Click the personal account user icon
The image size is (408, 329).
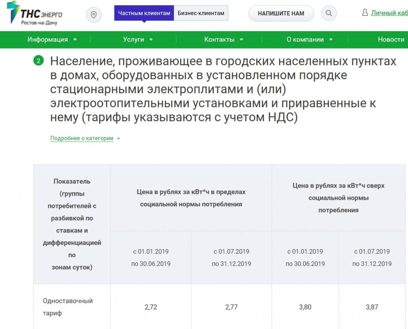pyautogui.click(x=365, y=13)
